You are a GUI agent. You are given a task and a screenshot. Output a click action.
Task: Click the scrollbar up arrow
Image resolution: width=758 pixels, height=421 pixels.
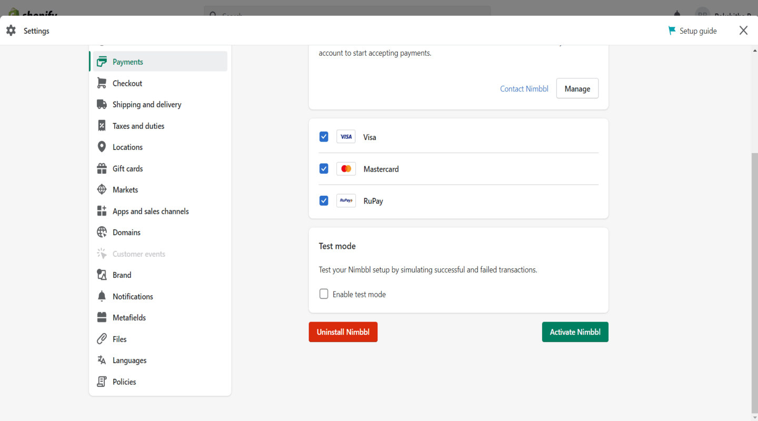tap(755, 51)
